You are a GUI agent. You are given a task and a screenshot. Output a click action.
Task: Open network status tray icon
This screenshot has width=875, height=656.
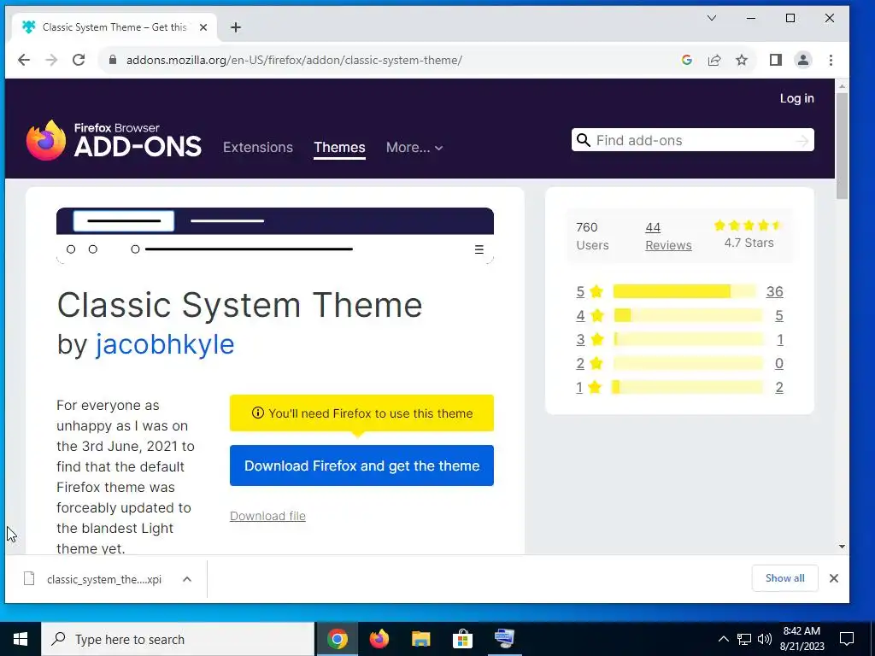744,639
